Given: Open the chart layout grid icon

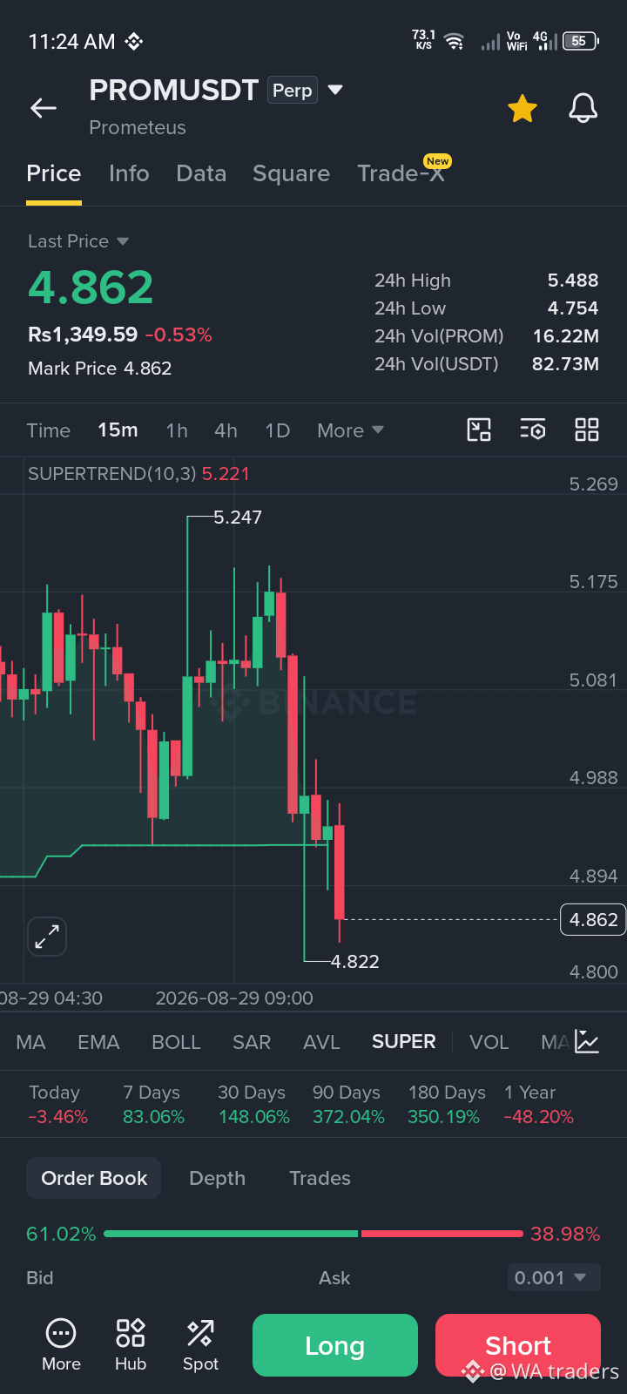Looking at the screenshot, I should (587, 430).
